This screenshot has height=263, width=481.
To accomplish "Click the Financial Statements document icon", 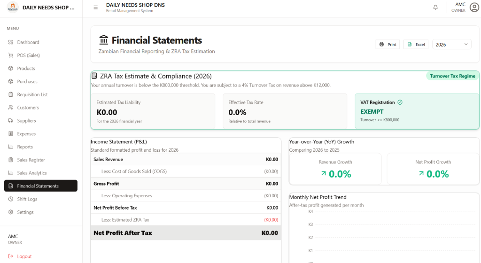I will (x=11, y=186).
